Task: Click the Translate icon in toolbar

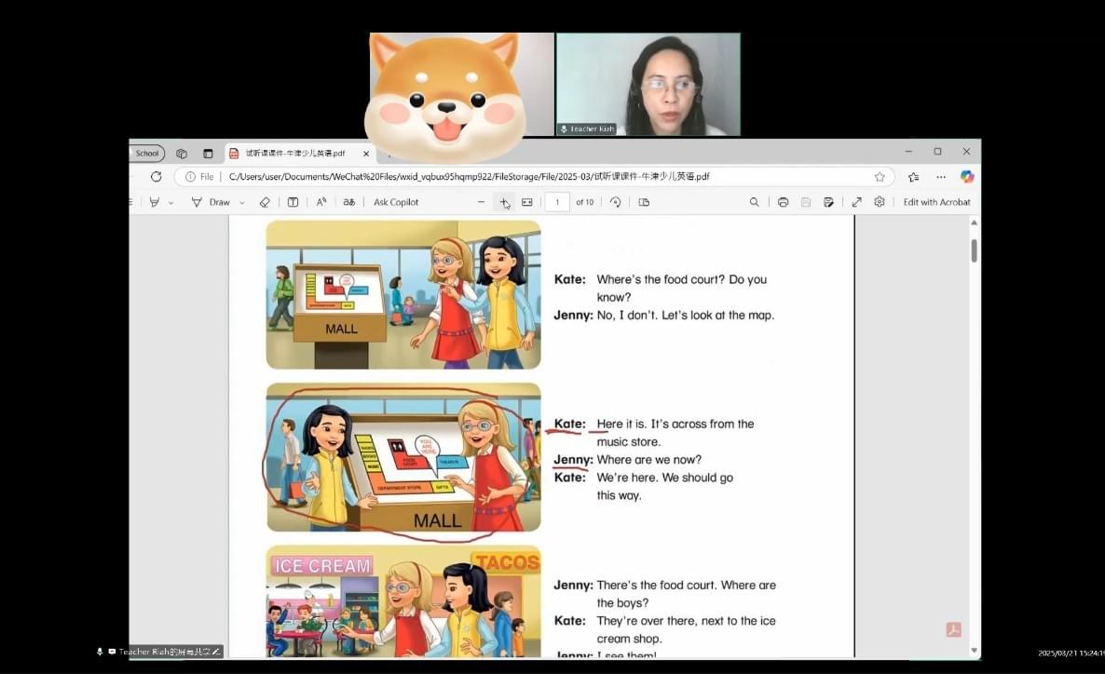Action: point(349,202)
